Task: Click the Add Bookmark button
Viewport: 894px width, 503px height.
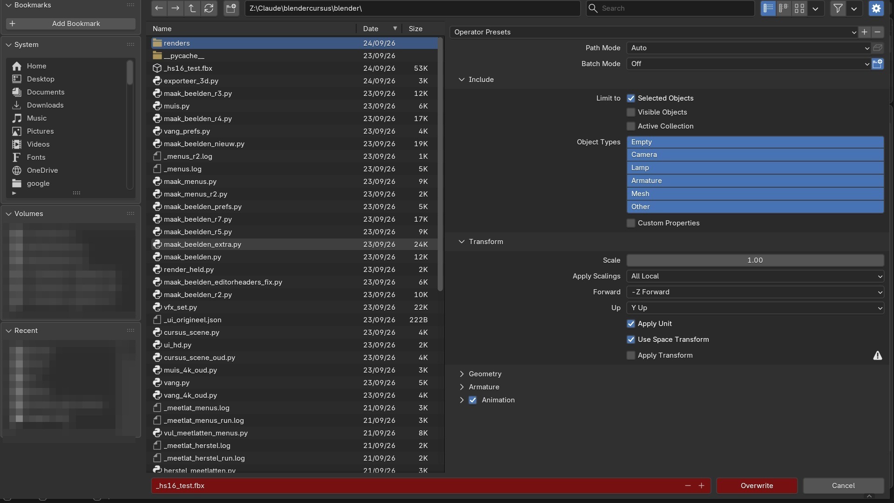Action: pyautogui.click(x=71, y=24)
